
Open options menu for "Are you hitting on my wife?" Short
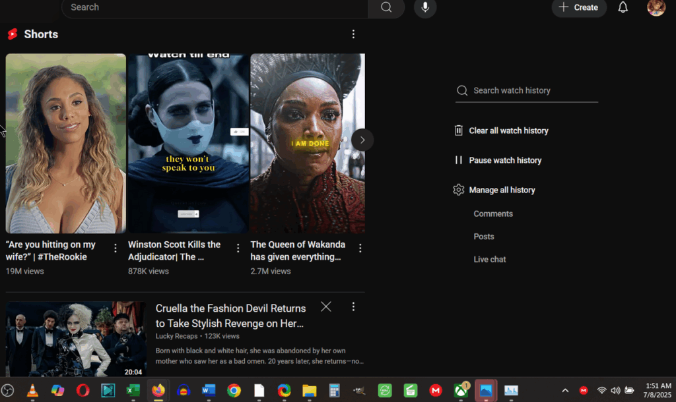coord(116,248)
